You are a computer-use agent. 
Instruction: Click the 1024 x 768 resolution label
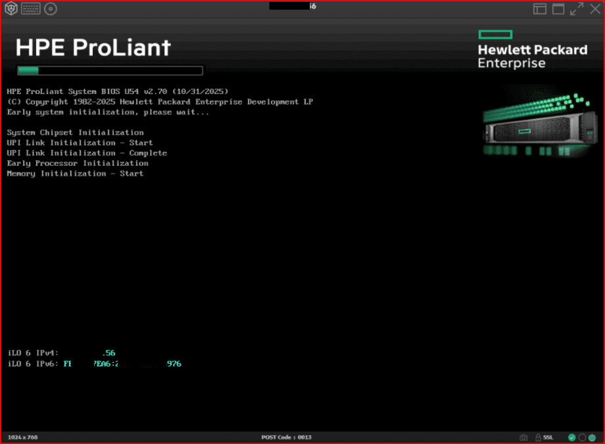click(x=23, y=437)
